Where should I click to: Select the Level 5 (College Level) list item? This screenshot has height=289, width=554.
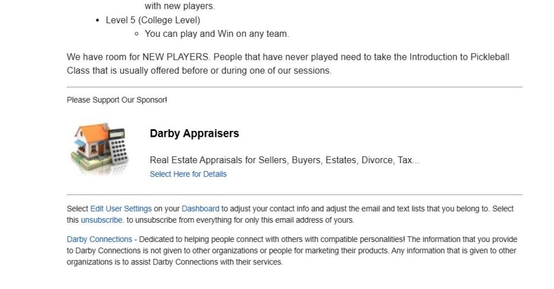[x=153, y=21]
